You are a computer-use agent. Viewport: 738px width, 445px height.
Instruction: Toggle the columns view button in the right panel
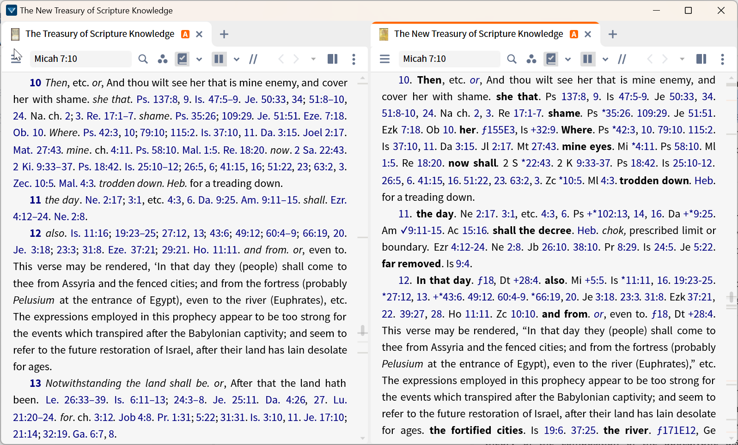click(588, 59)
